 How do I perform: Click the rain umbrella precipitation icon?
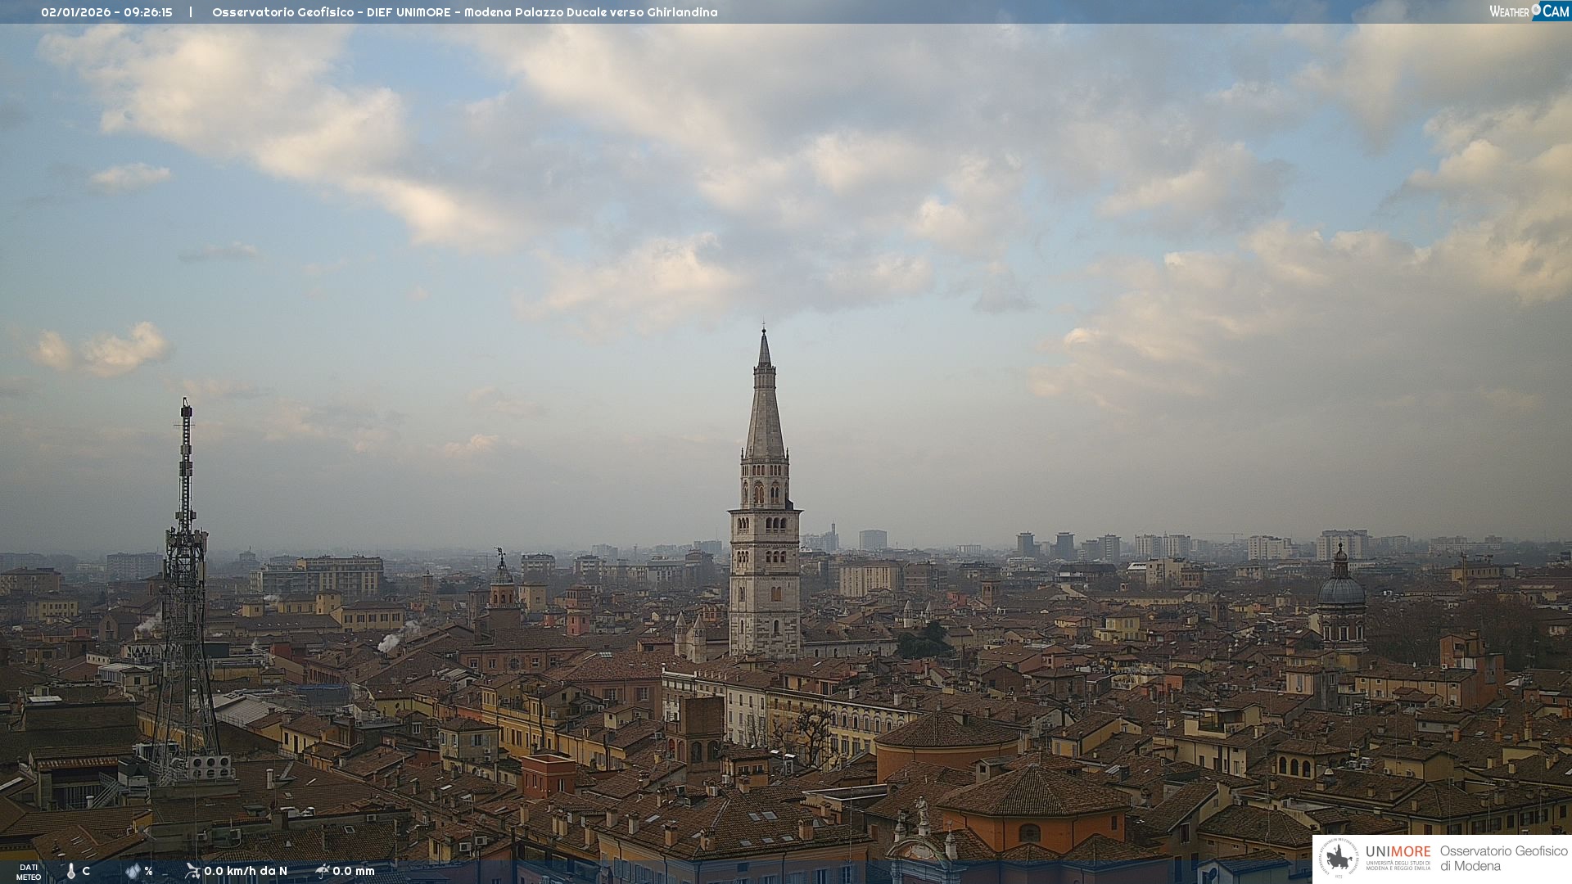click(x=323, y=871)
